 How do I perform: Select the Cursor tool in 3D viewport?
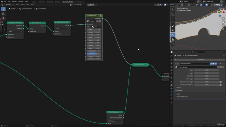[x=173, y=13]
